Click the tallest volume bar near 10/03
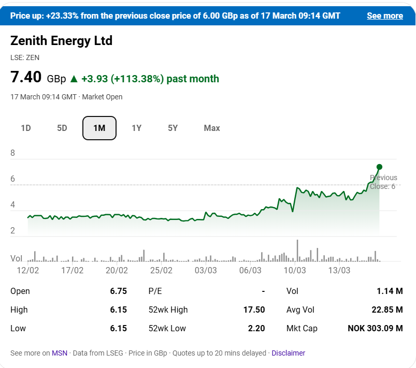 pyautogui.click(x=297, y=251)
